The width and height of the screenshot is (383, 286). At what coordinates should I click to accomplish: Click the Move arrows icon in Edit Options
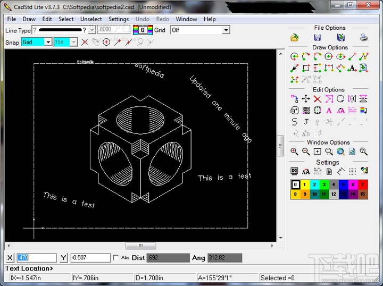(x=306, y=99)
